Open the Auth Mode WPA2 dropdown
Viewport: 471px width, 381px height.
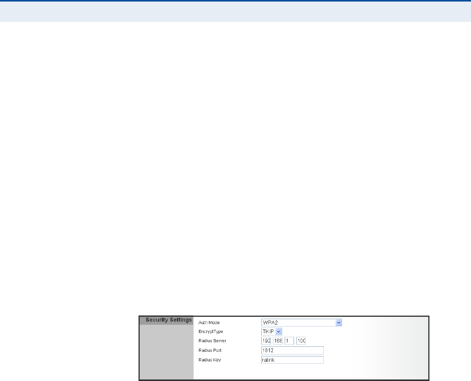302,323
